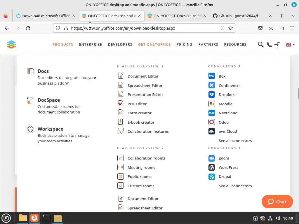Click the E-book creator icon
This screenshot has width=299, height=224.
pyautogui.click(x=120, y=122)
